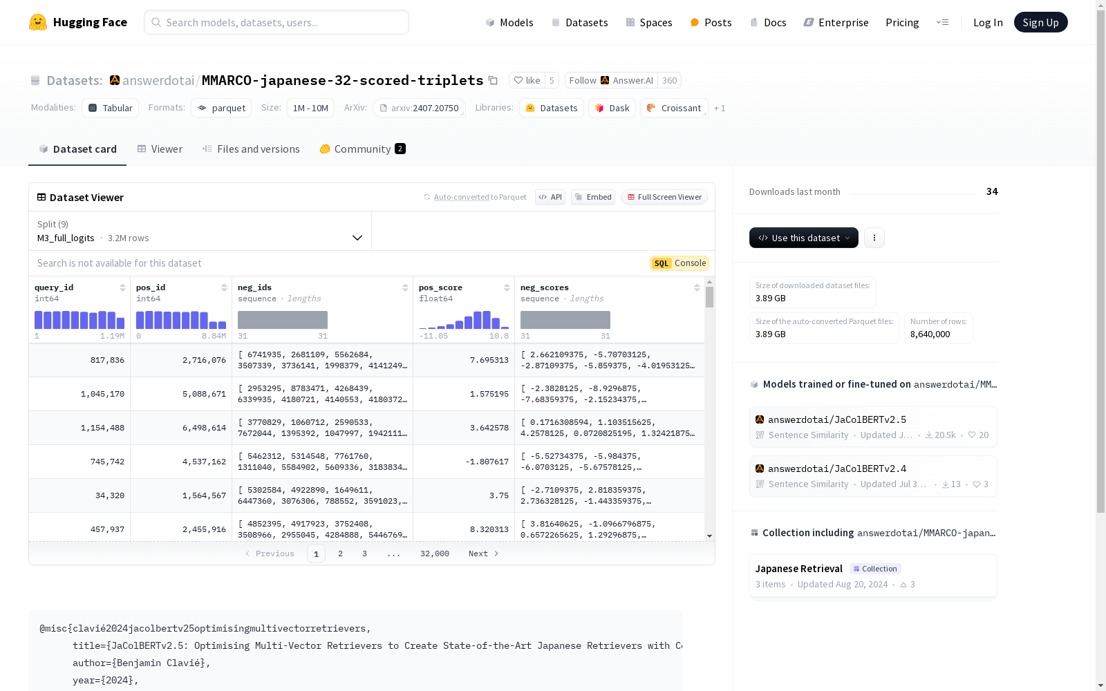Click the like count 5

[x=552, y=80]
